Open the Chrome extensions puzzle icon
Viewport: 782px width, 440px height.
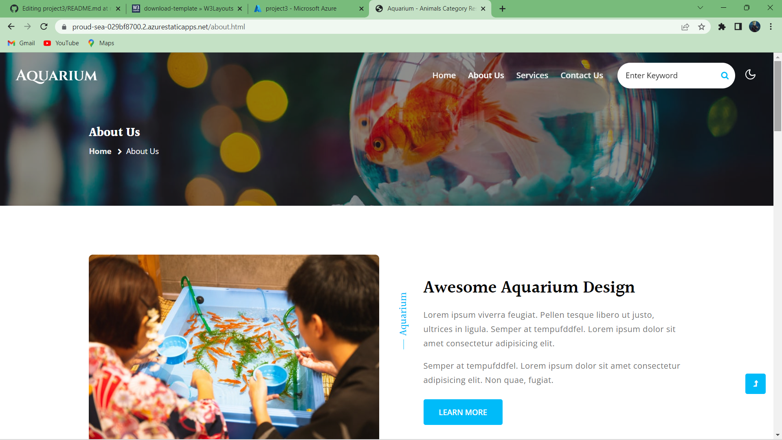(722, 27)
